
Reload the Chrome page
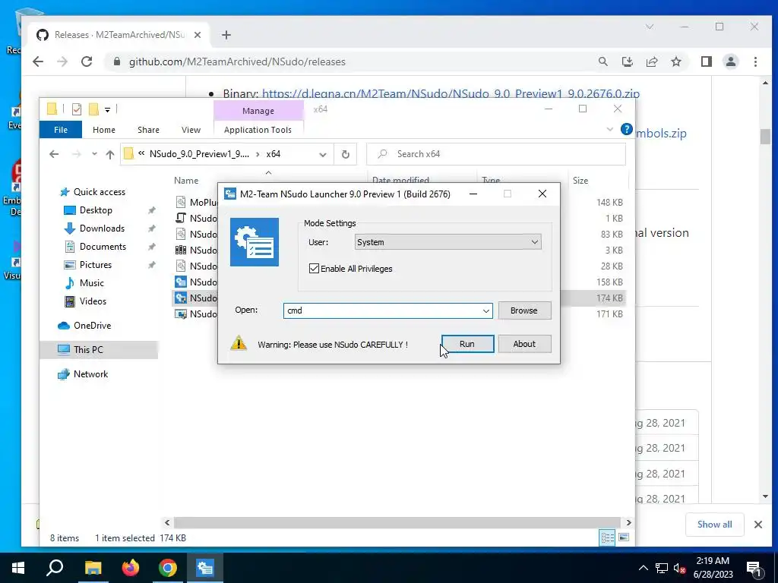87,62
